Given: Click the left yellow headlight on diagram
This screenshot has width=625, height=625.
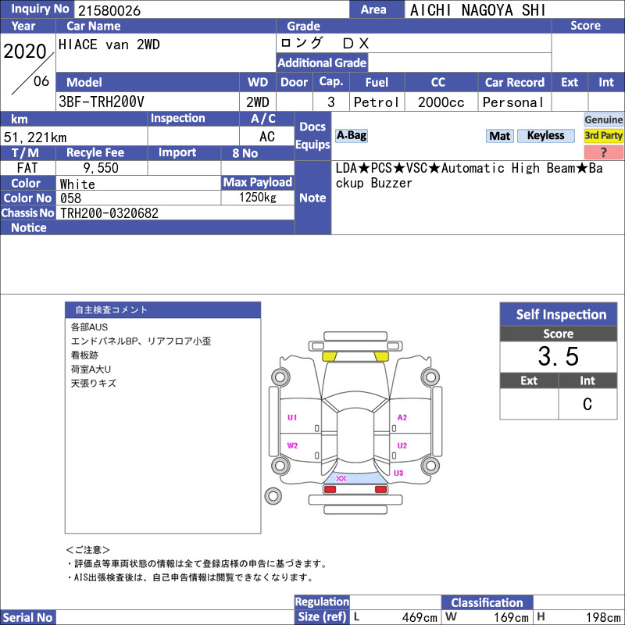Looking at the screenshot, I should (x=330, y=357).
